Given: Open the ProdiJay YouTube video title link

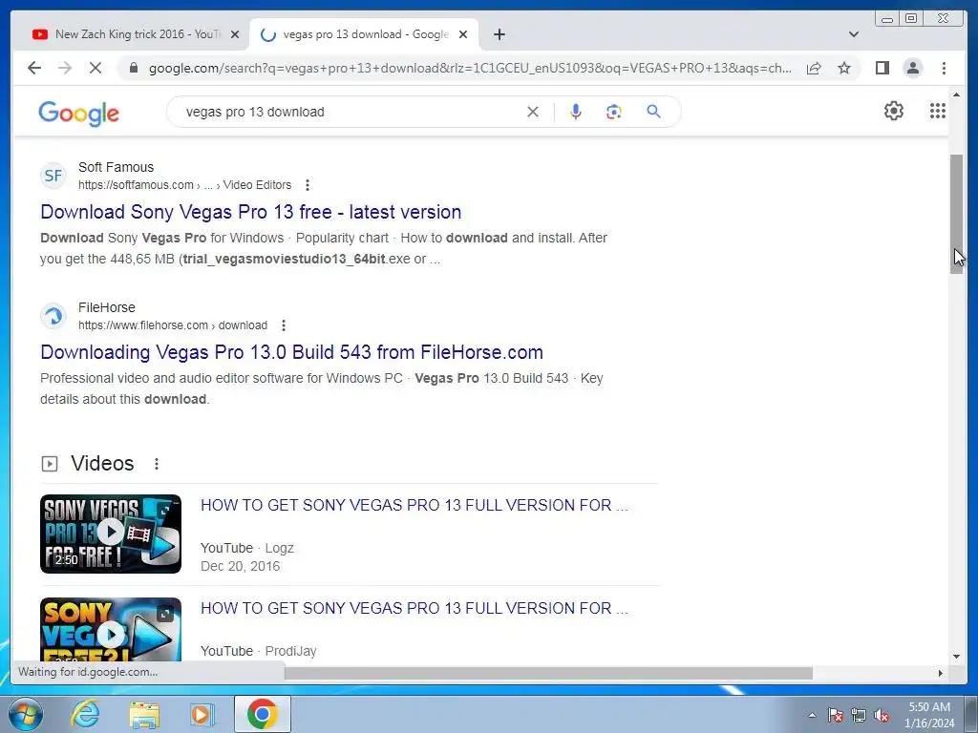Looking at the screenshot, I should point(415,608).
